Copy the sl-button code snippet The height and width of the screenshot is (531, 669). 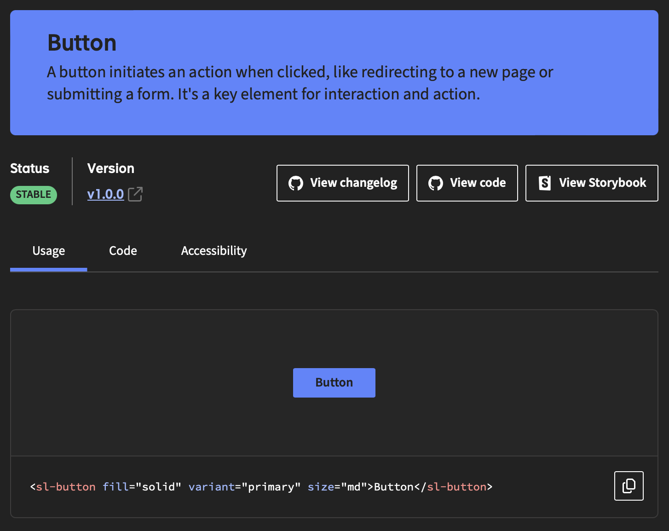tap(629, 486)
